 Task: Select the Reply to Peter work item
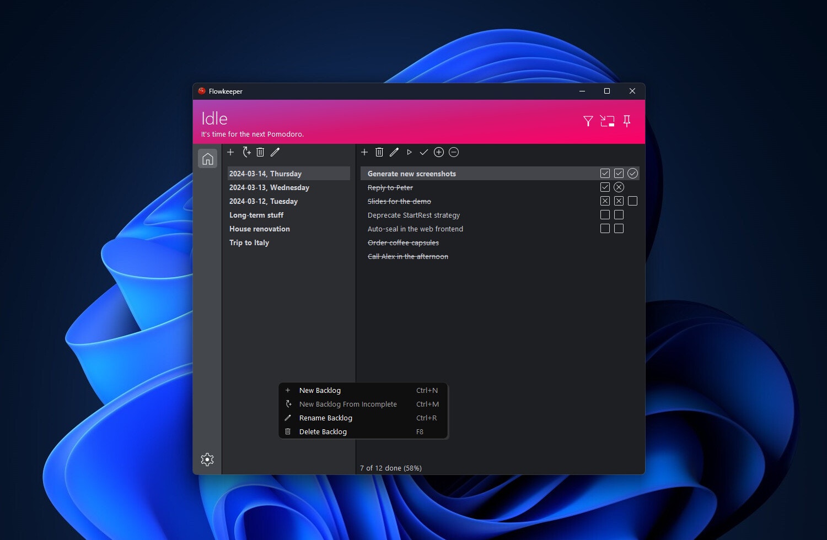500,187
